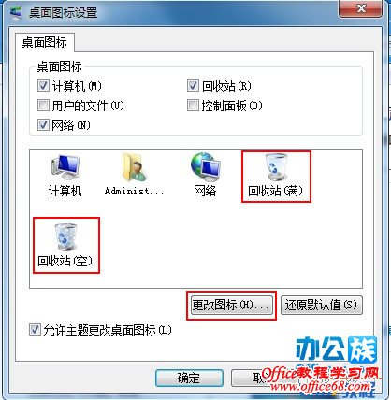This screenshot has height=400, width=391.
Task: Toggle 允许主题更改桌面图标(L) checkbox
Action: 35,330
